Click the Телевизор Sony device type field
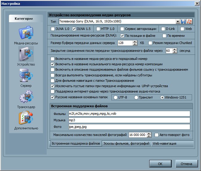 click(117, 22)
